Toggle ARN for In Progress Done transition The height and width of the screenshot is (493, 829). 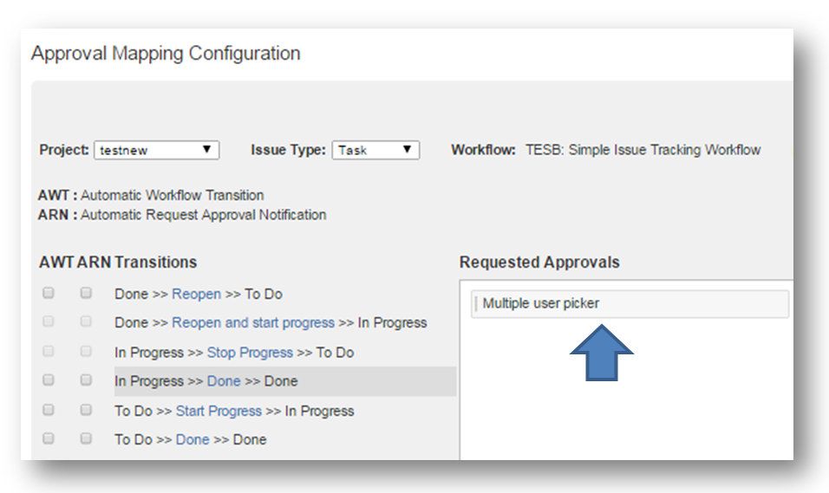(x=86, y=380)
